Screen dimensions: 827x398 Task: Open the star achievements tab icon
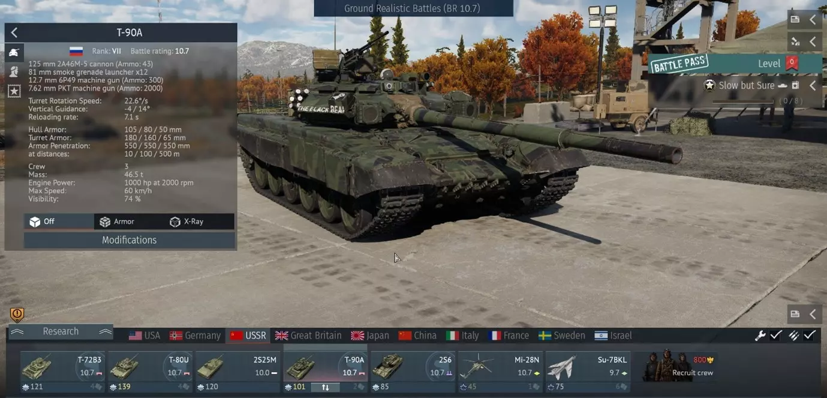[14, 91]
